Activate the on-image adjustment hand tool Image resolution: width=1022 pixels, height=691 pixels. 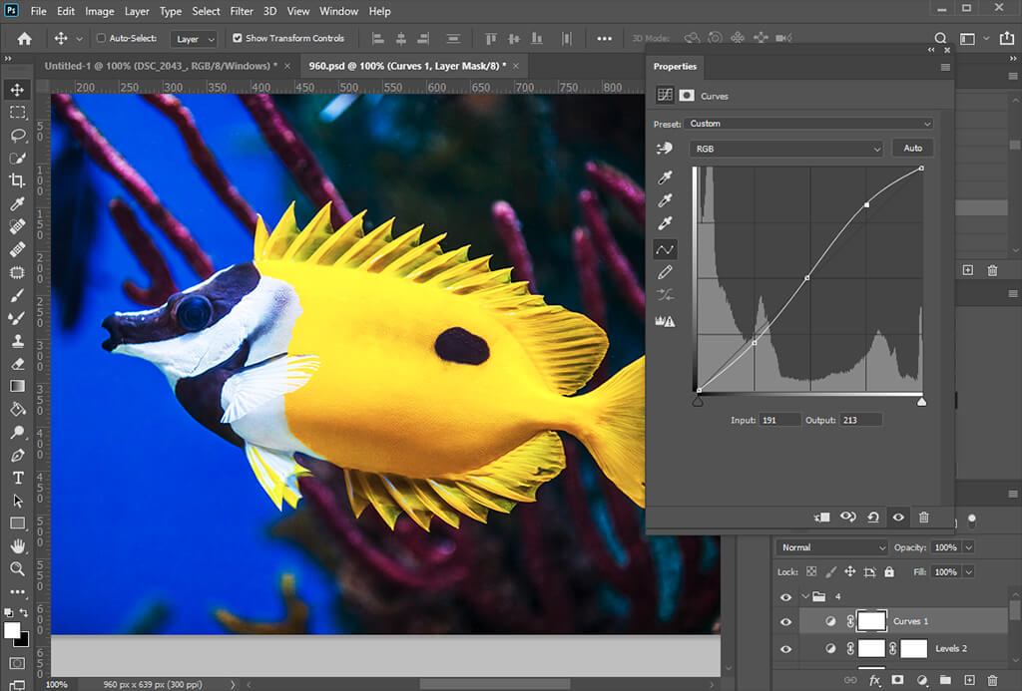click(x=664, y=149)
